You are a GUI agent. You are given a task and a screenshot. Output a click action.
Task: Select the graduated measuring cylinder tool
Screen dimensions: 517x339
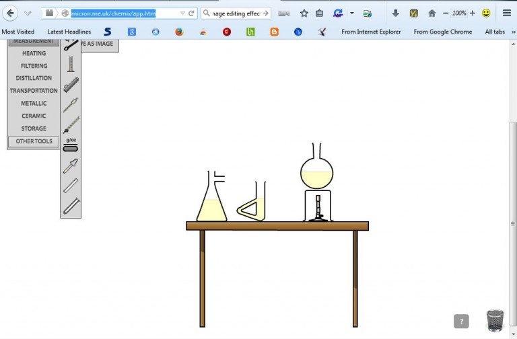tap(71, 64)
